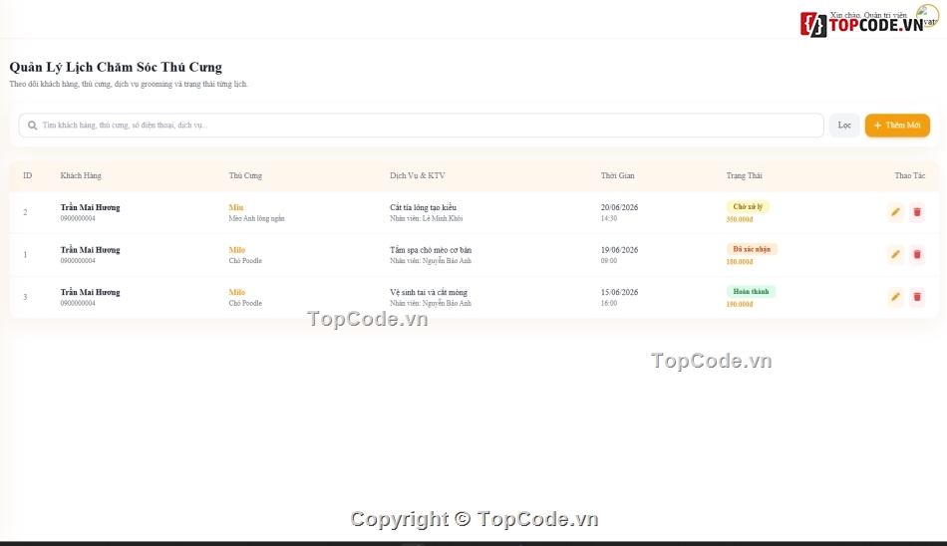The height and width of the screenshot is (546, 947).
Task: Open the user avatar in header
Action: (927, 16)
